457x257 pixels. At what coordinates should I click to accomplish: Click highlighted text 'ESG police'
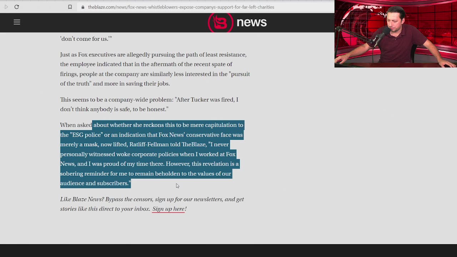tap(86, 135)
